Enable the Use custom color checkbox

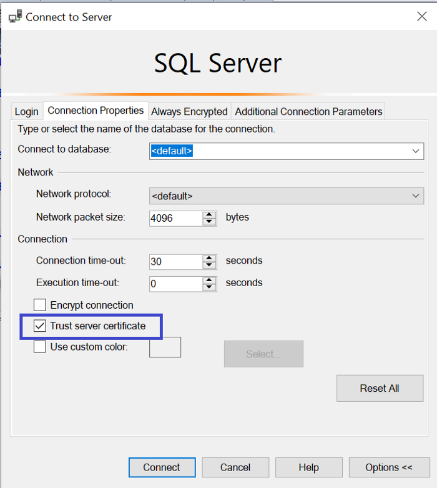point(40,347)
